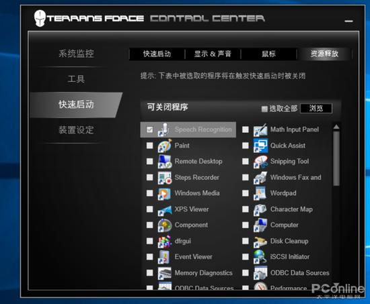Click the Paint palette icon

164,146
